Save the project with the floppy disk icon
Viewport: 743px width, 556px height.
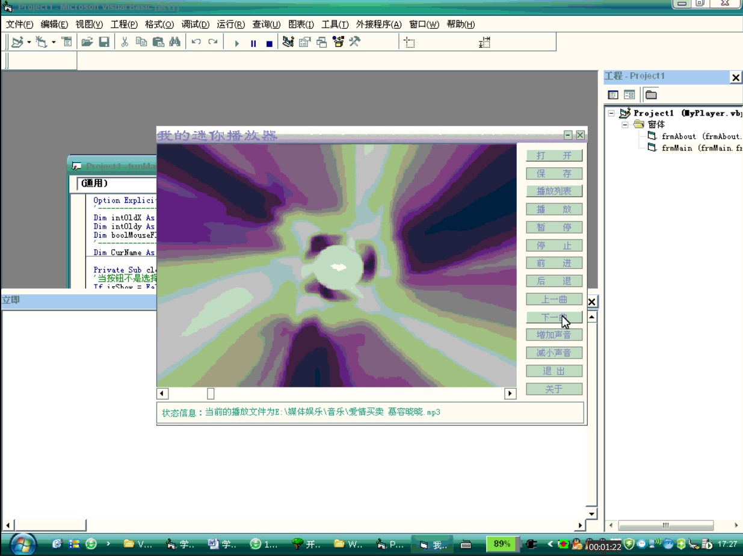tap(104, 42)
